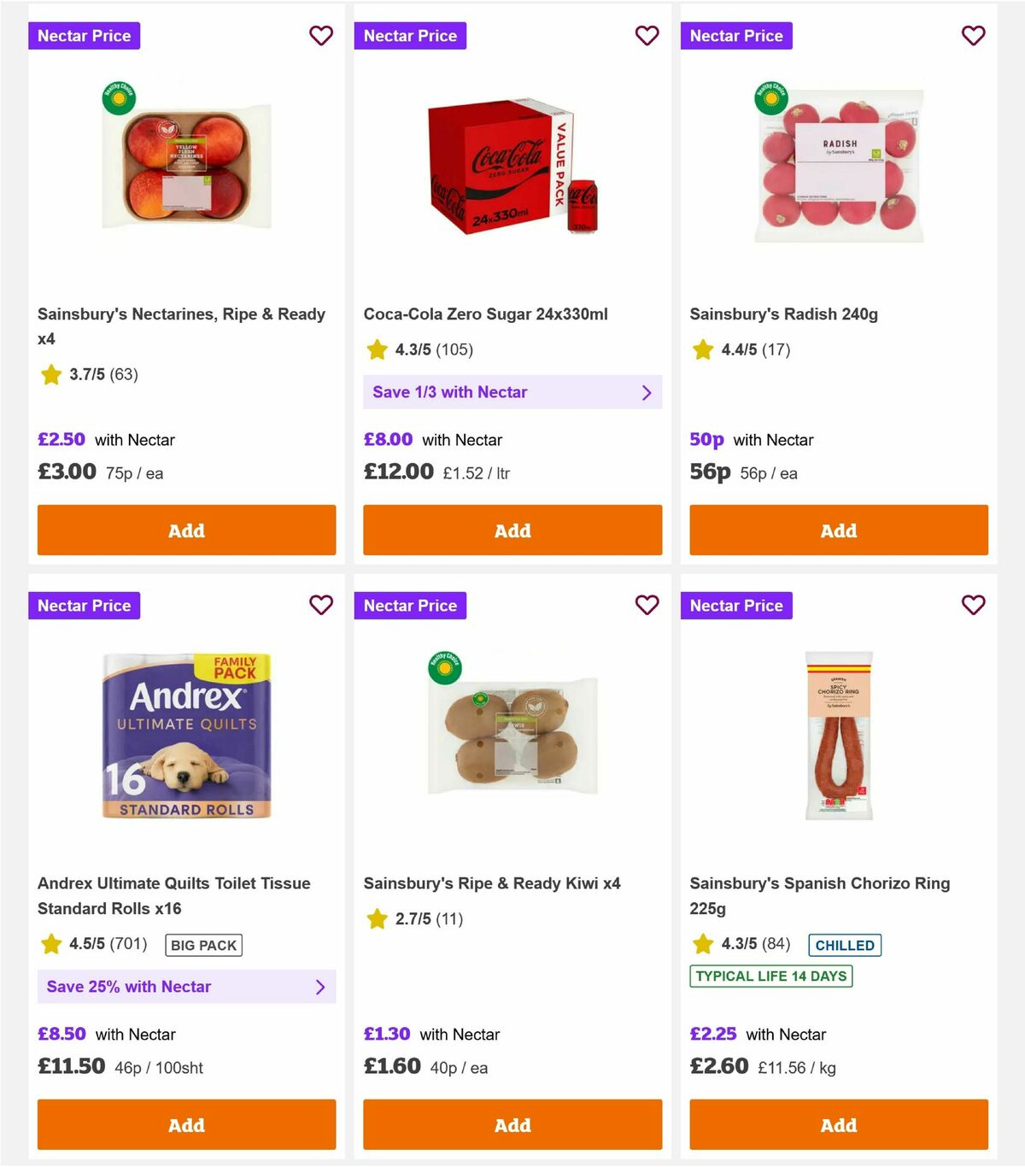1025x1167 pixels.
Task: Select the star icon next to Andrex rating
Action: coord(50,944)
